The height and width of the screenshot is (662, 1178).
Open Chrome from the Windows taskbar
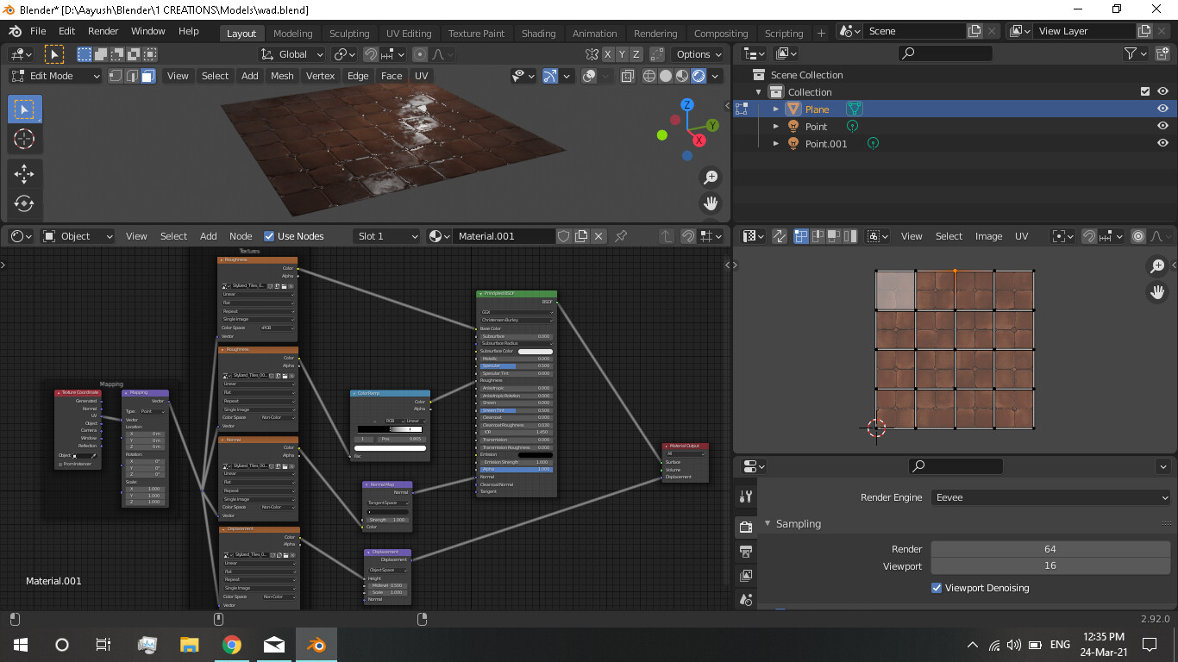pyautogui.click(x=231, y=644)
